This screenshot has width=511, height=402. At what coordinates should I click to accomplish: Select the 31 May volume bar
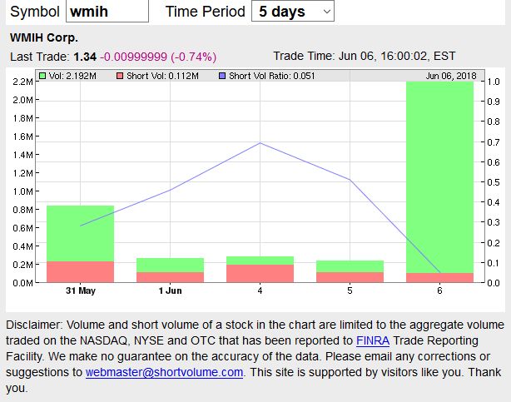click(x=81, y=244)
